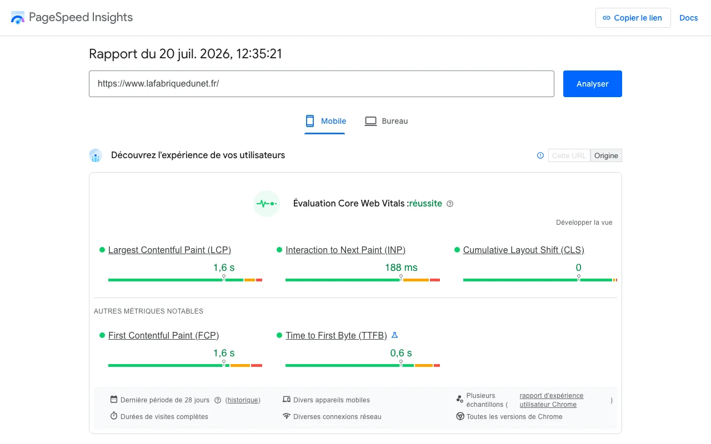Click the user experience chart icon

click(x=96, y=155)
